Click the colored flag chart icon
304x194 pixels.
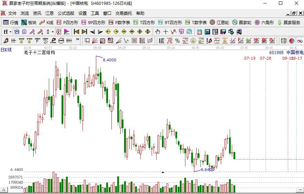67,32
